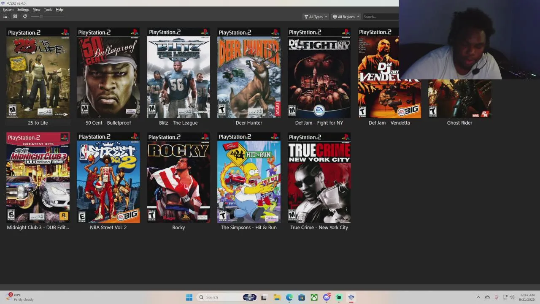This screenshot has width=540, height=304.
Task: Open the weather widget on taskbar
Action: tap(20, 297)
